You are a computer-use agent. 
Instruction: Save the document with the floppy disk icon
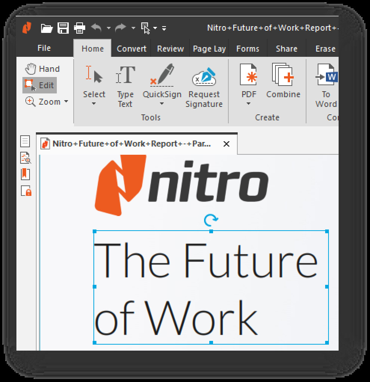click(x=63, y=28)
